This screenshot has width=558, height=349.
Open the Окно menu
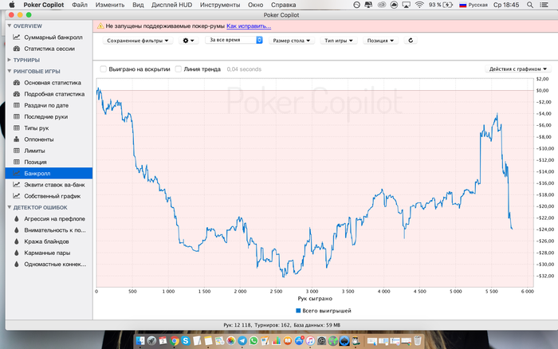pos(256,5)
